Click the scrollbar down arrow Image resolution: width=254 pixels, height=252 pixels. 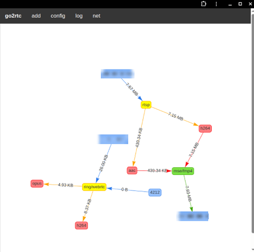pyautogui.click(x=252, y=249)
